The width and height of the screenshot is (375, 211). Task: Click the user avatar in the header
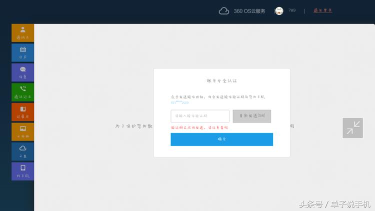[279, 11]
